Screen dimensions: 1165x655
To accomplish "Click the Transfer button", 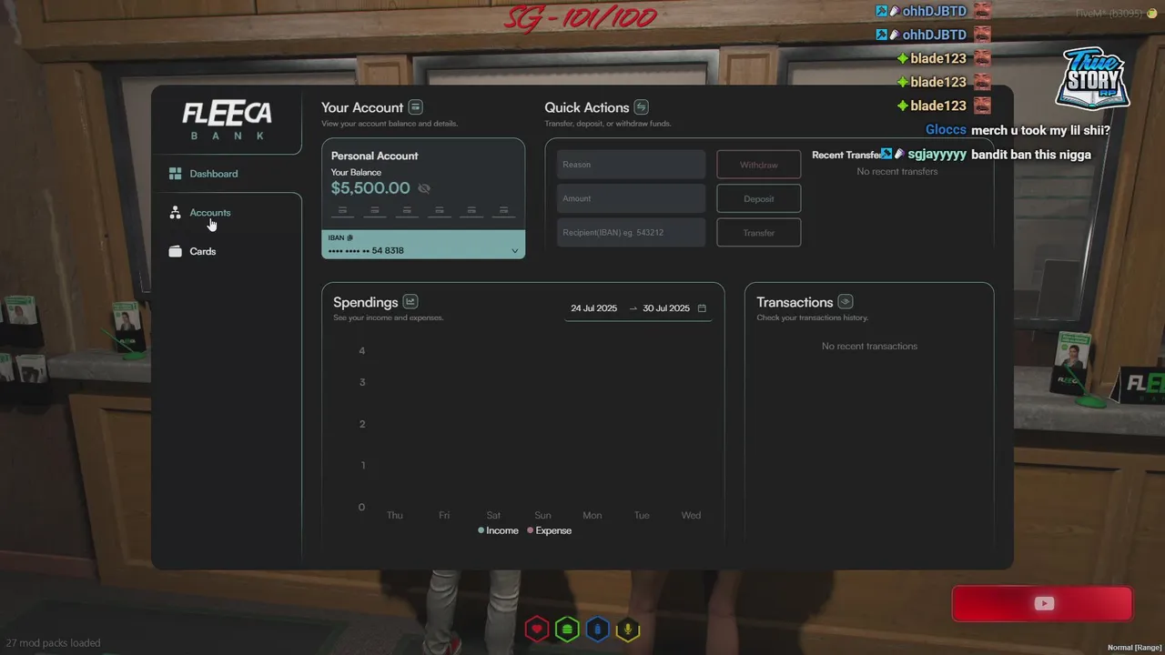I will click(x=759, y=232).
